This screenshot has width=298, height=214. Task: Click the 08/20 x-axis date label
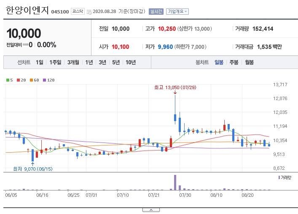click(247, 195)
